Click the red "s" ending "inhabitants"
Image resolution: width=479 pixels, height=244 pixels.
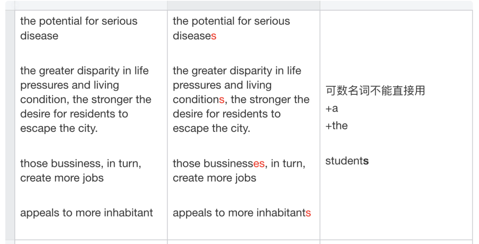click(x=308, y=213)
